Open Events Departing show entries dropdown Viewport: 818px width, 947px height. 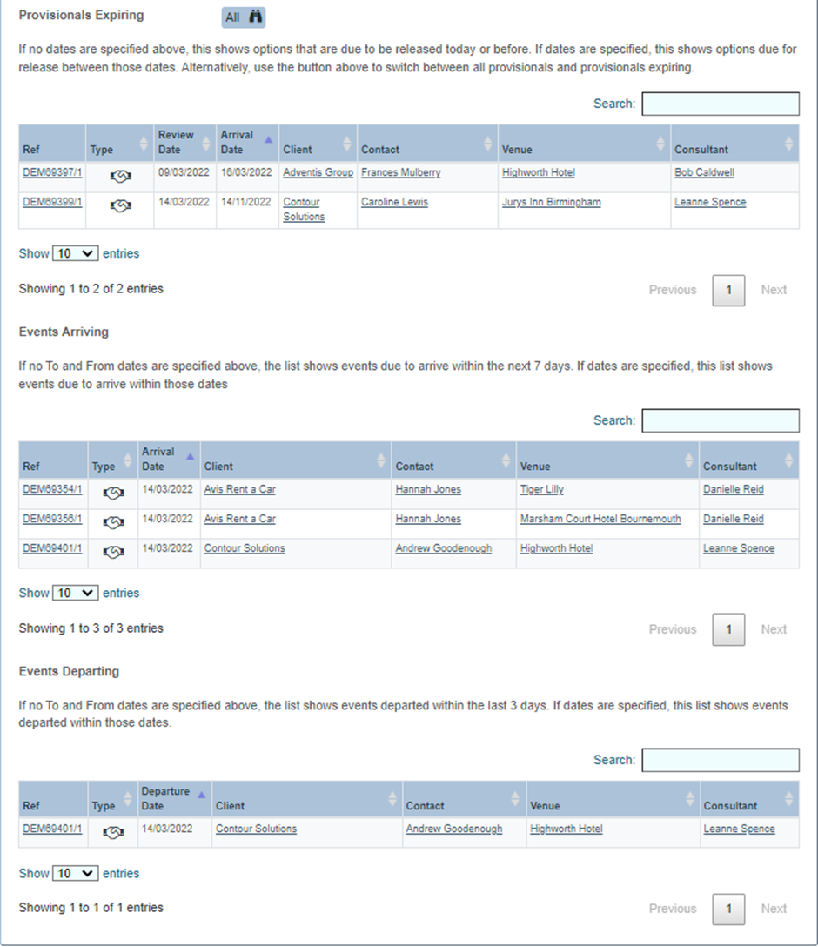click(76, 873)
